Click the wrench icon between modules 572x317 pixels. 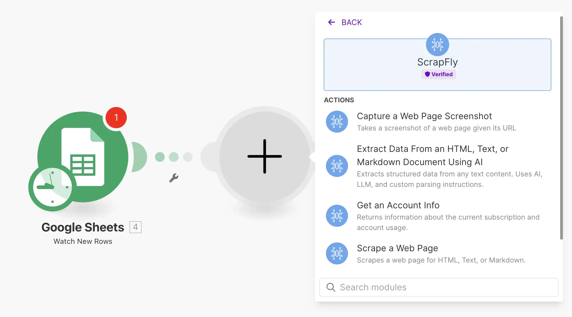click(174, 177)
